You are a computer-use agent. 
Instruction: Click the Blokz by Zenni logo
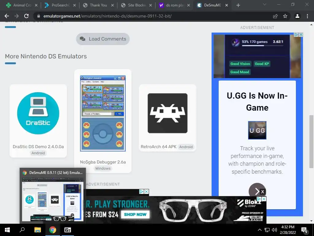point(249,203)
